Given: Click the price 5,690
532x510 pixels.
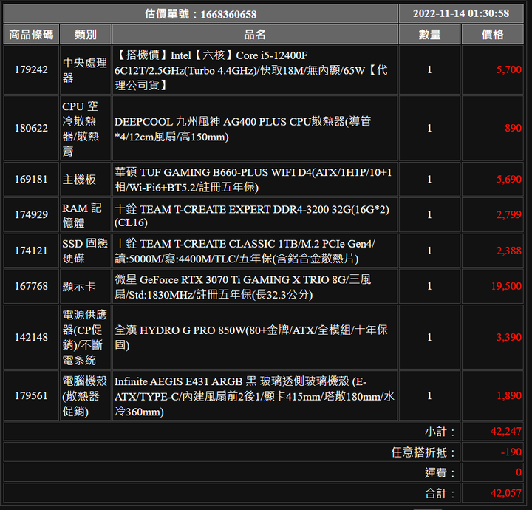Looking at the screenshot, I should coord(508,179).
